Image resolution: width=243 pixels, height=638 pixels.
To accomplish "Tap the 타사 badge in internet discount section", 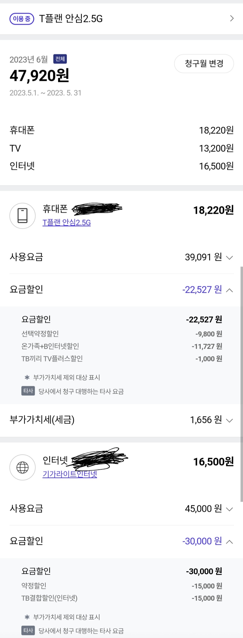I will 28,630.
